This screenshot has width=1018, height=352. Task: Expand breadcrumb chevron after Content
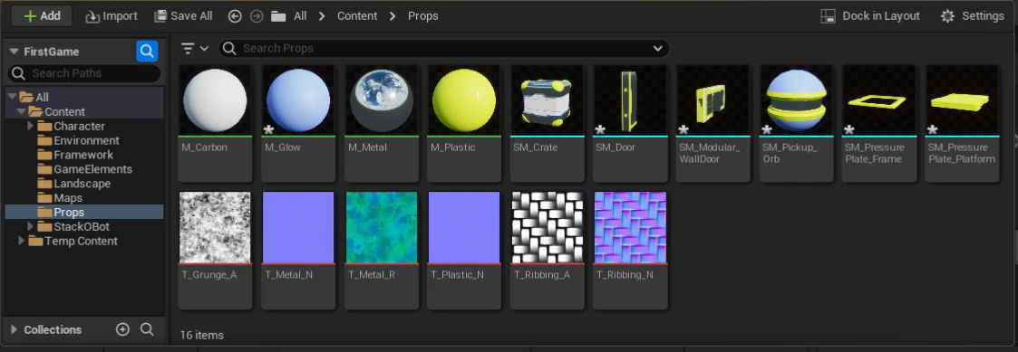[393, 16]
